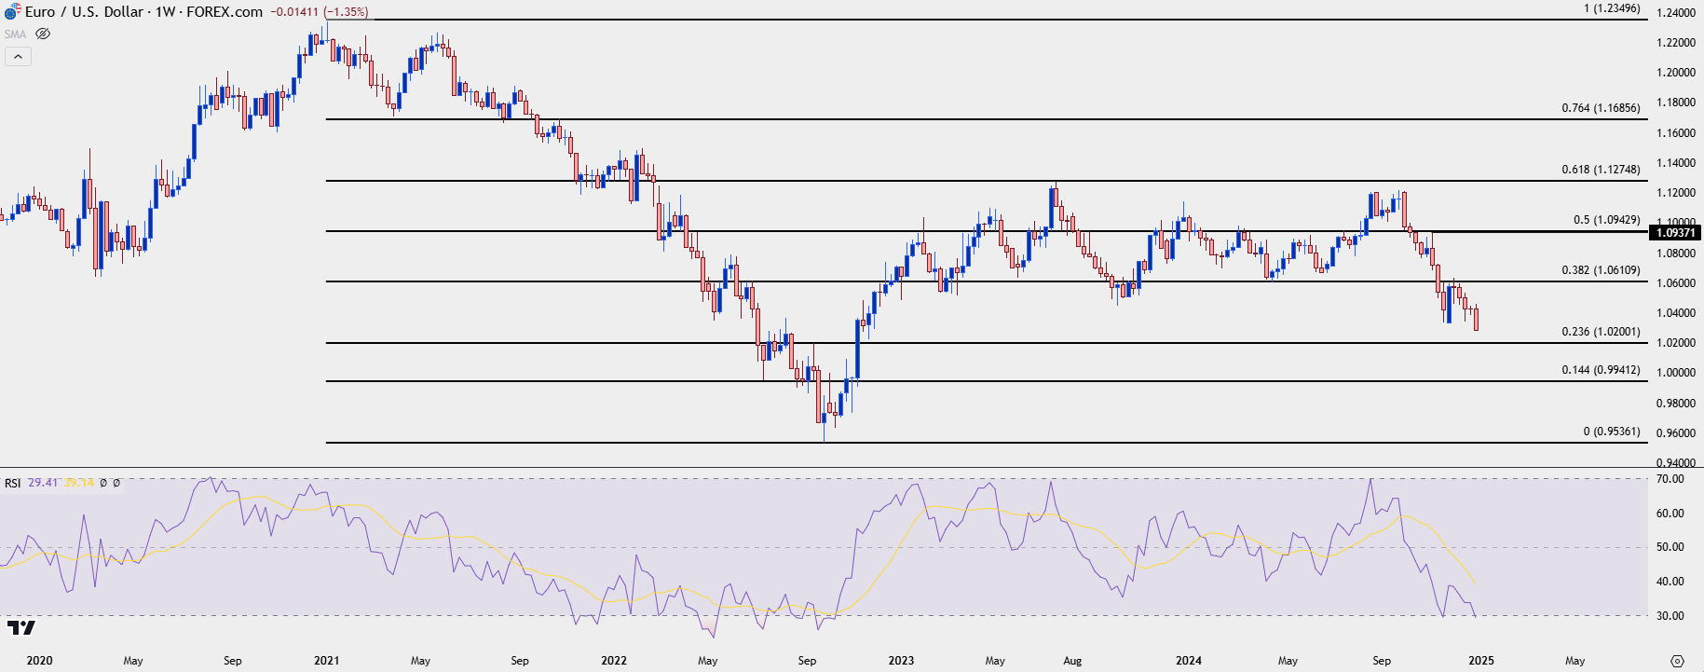Click the first empty-set symbol in the RSI legend
1704x672 pixels.
tap(103, 483)
